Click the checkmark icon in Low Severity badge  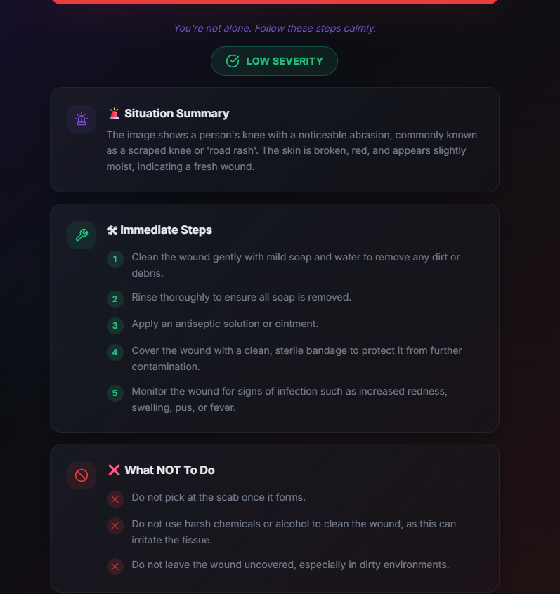click(x=233, y=61)
